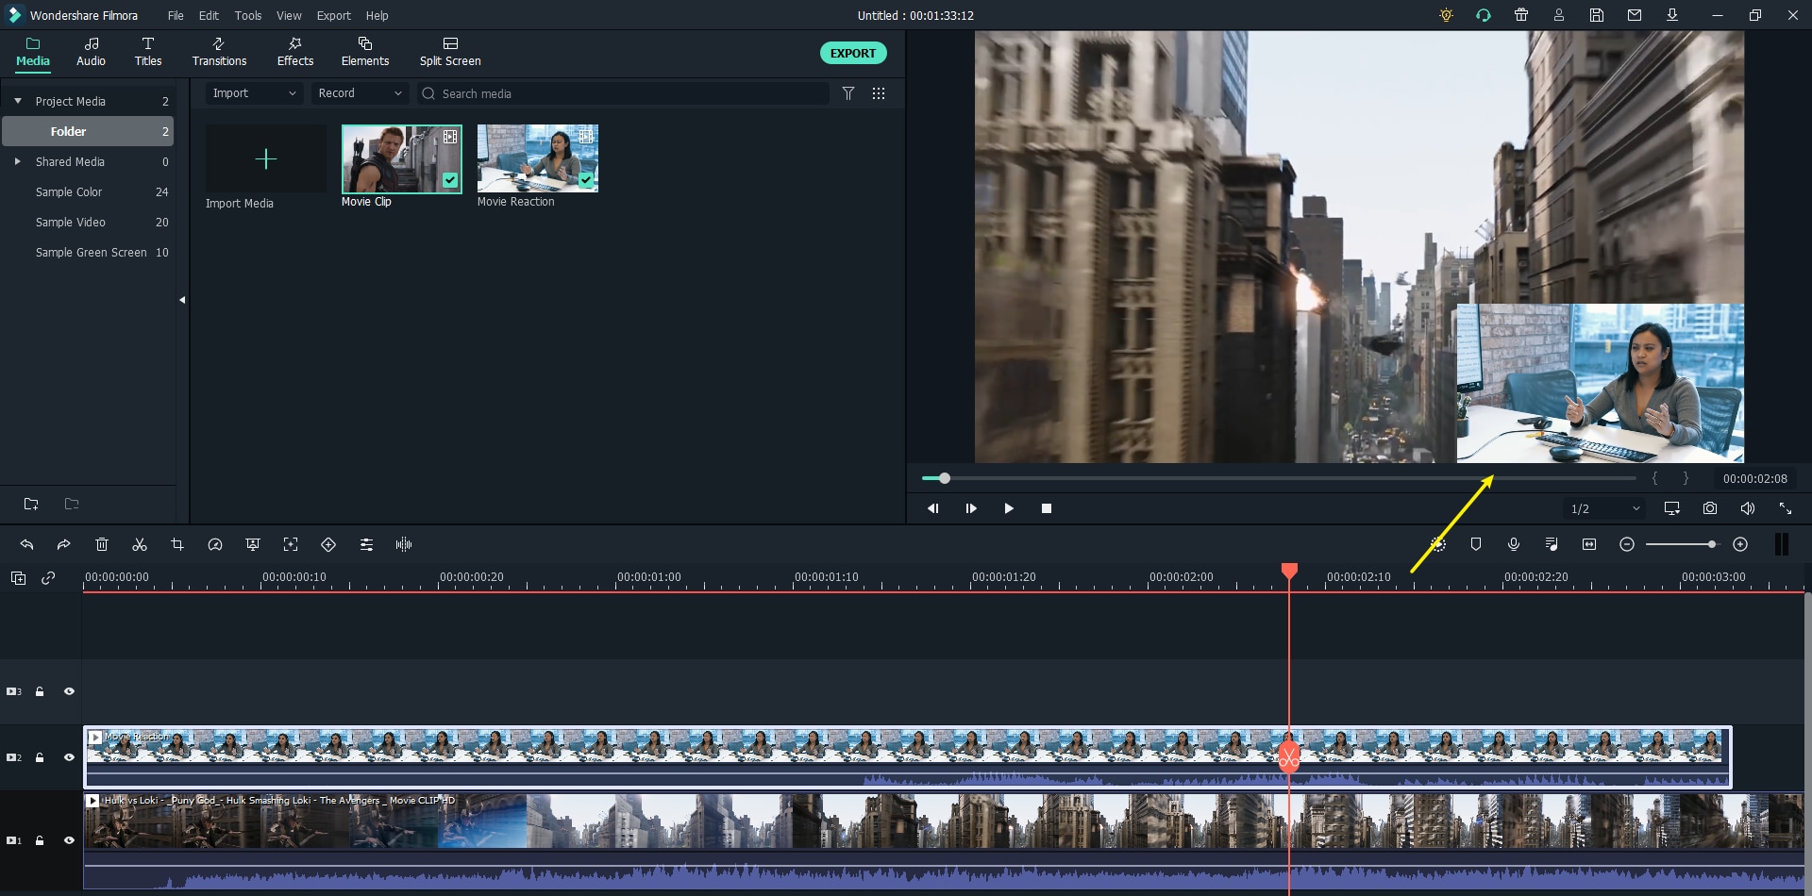Click the Render Preview icon in timeline toolbar
This screenshot has height=896, width=1812.
(1438, 544)
